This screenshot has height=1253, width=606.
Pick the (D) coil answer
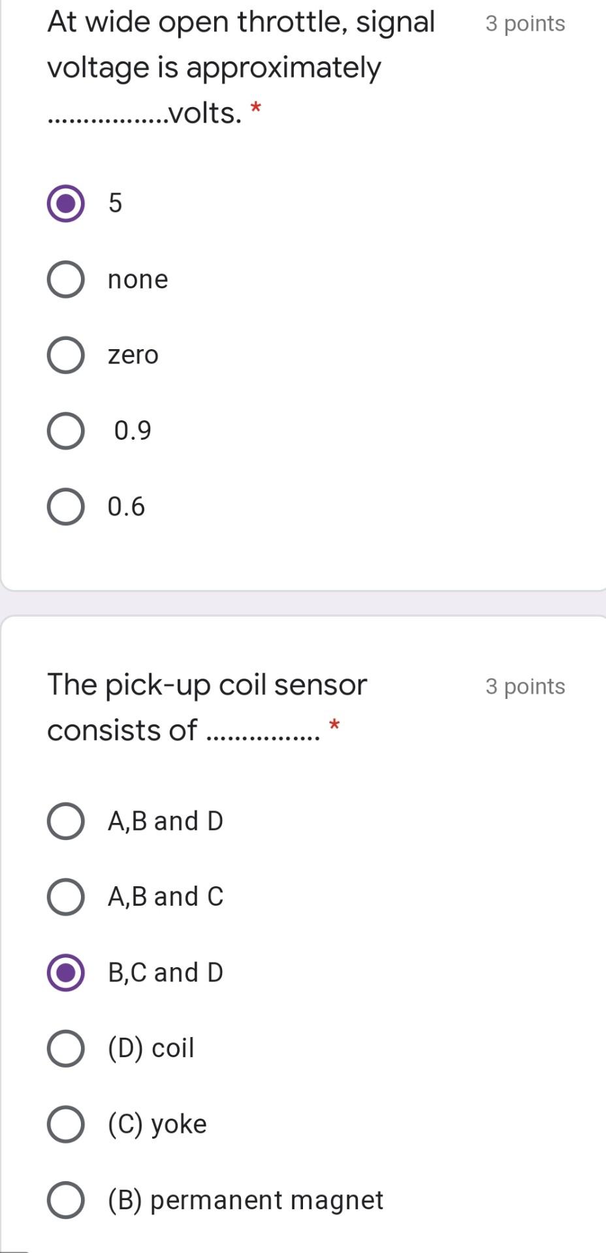(65, 1048)
